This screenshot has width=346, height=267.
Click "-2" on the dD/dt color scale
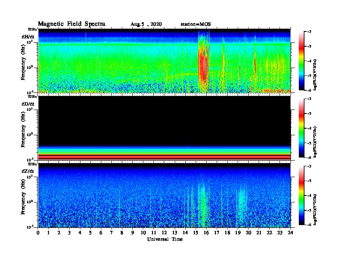309,99
